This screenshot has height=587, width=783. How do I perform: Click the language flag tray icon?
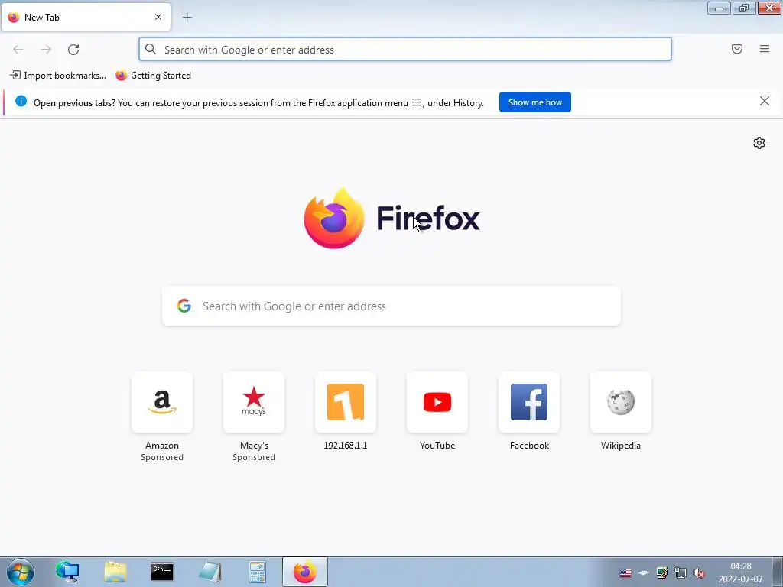(625, 573)
